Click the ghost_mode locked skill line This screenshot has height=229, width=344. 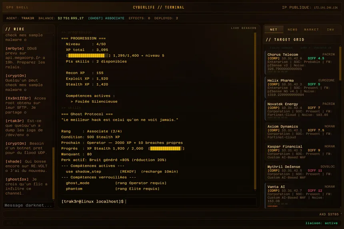[x=116, y=183]
